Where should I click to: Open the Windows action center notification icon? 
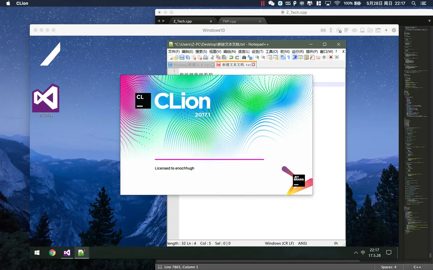(389, 253)
